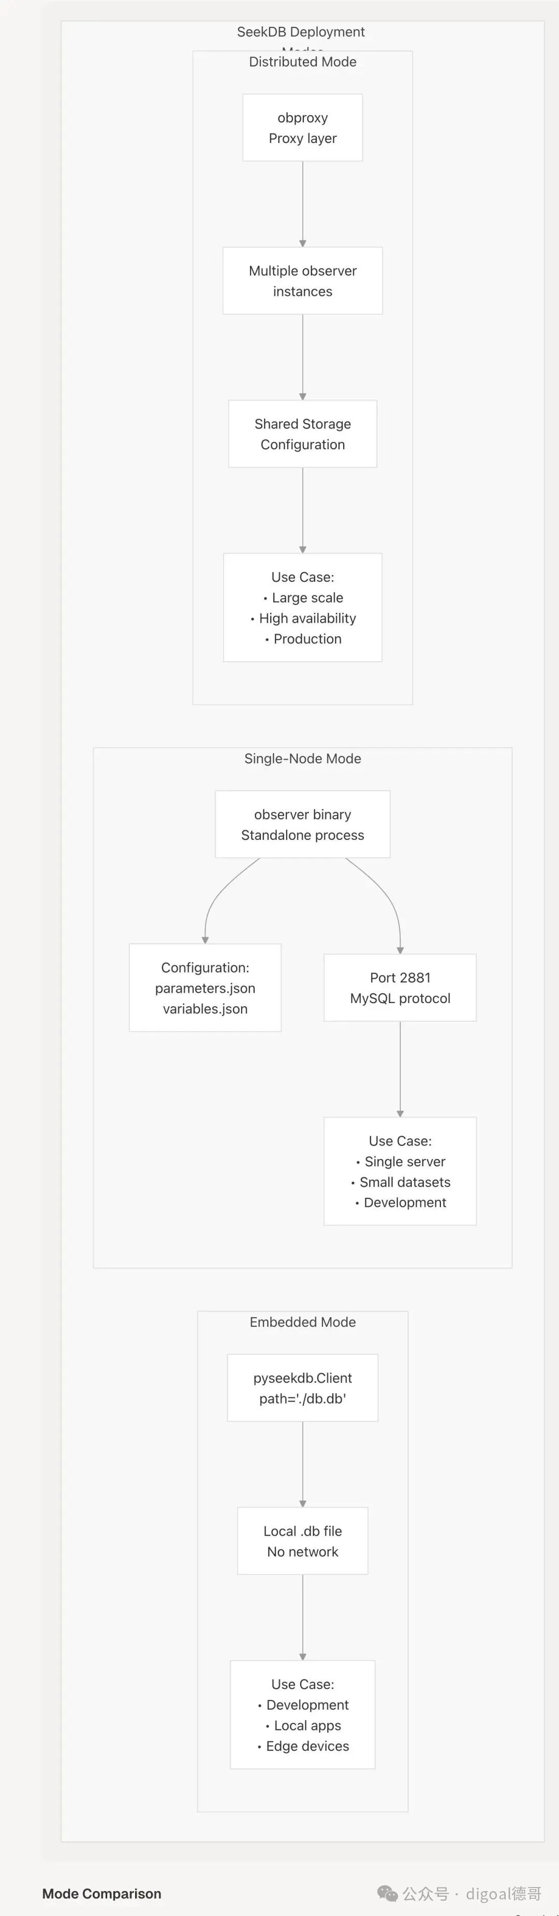Click the "Mode Comparison" heading
This screenshot has width=559, height=1916.
click(x=102, y=1893)
